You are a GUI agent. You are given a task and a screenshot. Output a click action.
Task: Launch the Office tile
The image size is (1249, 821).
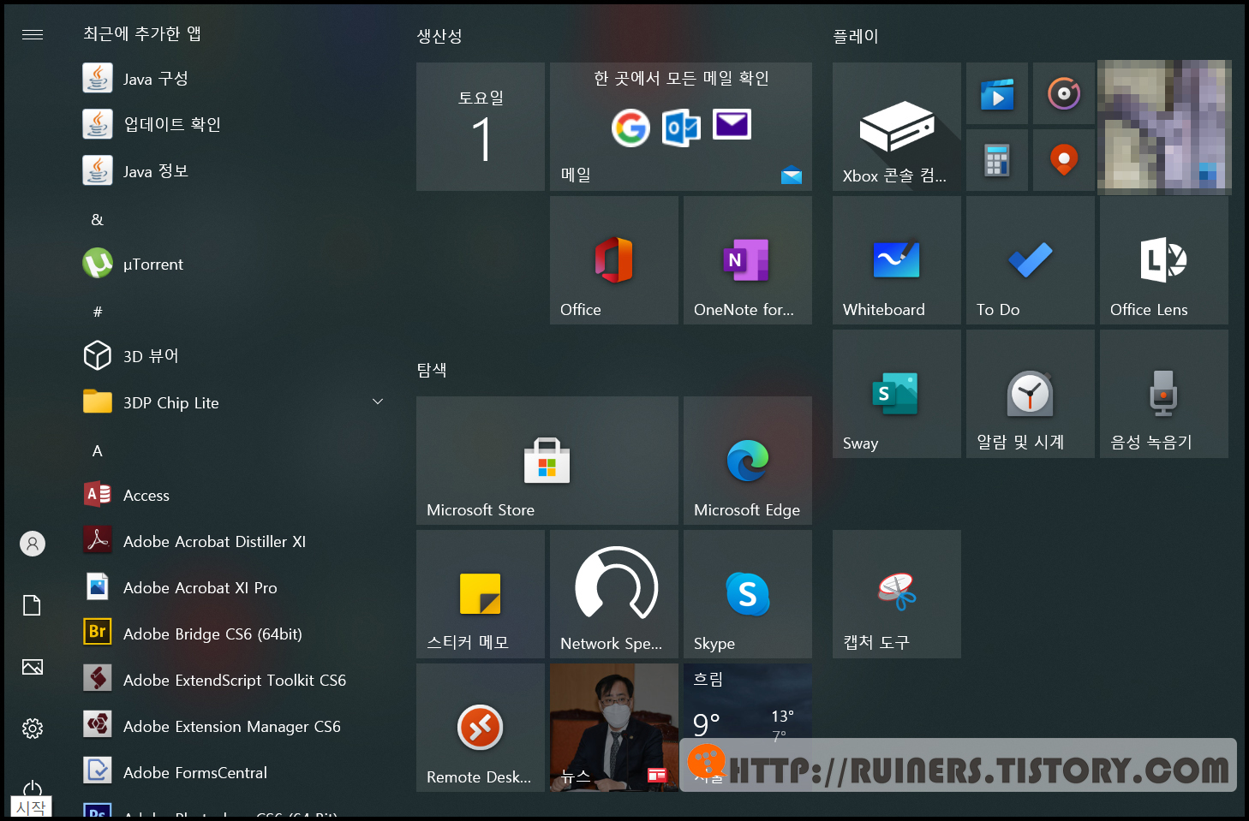(x=614, y=260)
